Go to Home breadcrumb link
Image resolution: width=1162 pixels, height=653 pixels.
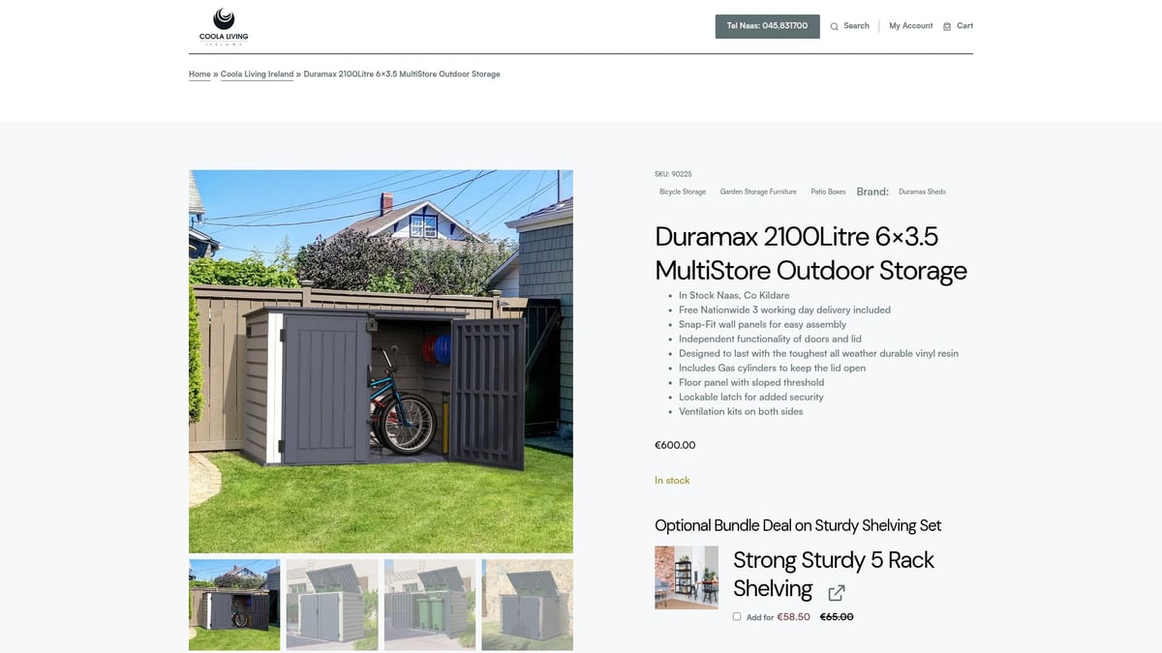(199, 74)
